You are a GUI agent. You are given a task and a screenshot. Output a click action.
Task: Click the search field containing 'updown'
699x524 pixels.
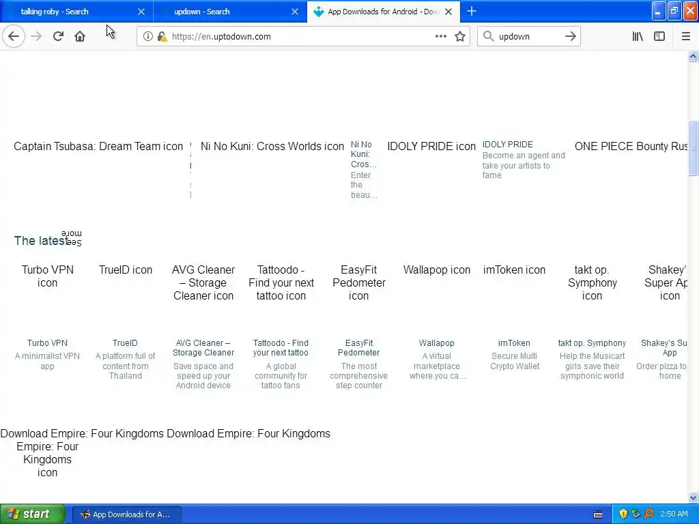528,37
